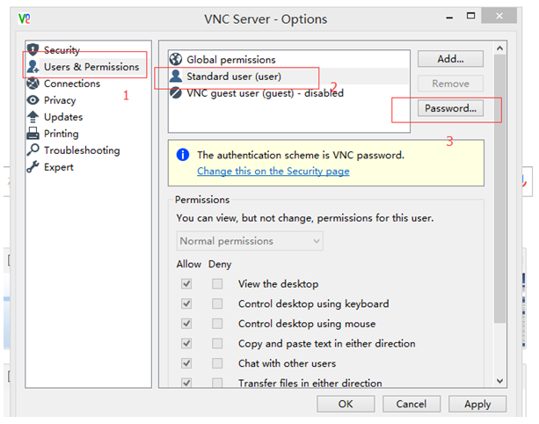This screenshot has width=539, height=424.
Task: Select Users & Permissions in the sidebar
Action: point(85,67)
